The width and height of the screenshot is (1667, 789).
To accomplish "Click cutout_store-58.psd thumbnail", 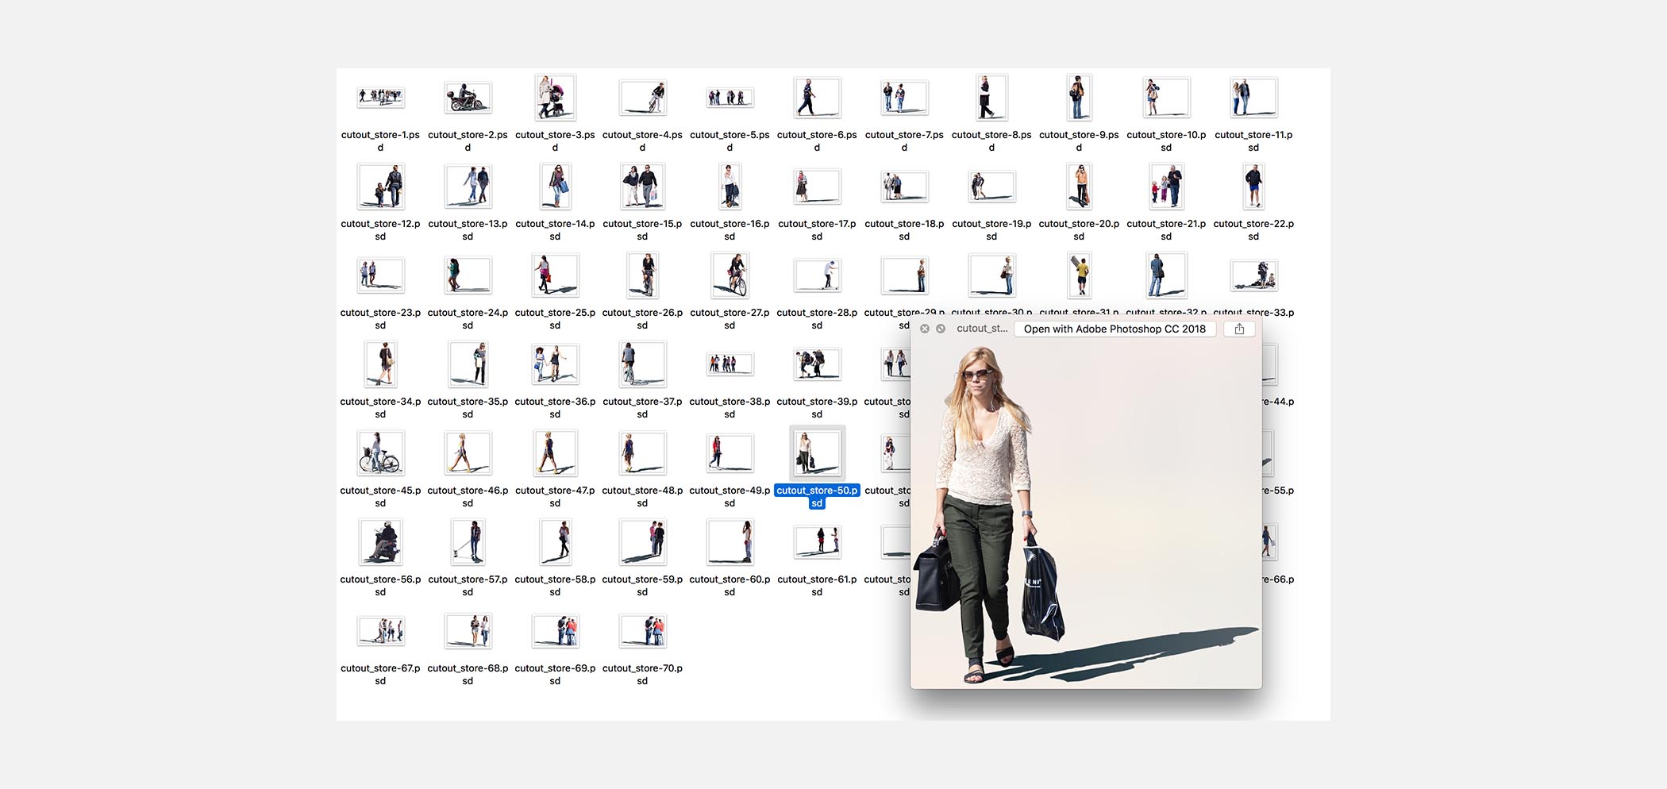I will click(x=556, y=542).
